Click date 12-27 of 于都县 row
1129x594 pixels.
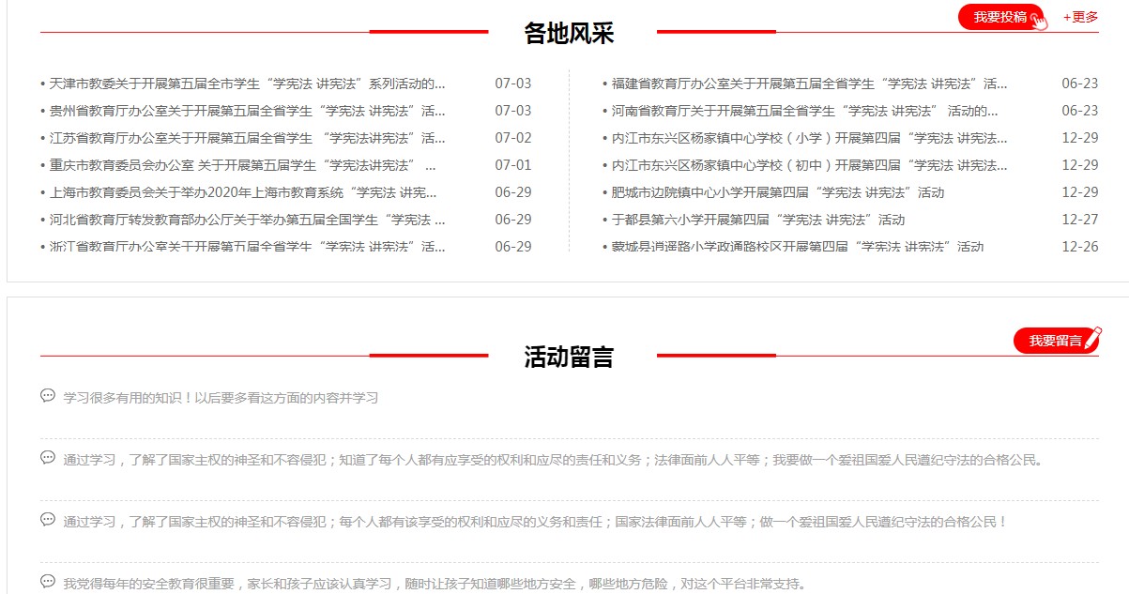tap(1080, 220)
